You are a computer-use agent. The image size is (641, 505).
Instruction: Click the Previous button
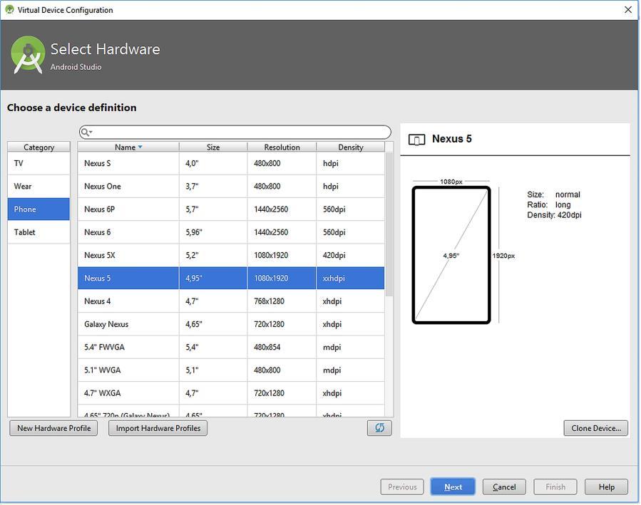click(402, 486)
